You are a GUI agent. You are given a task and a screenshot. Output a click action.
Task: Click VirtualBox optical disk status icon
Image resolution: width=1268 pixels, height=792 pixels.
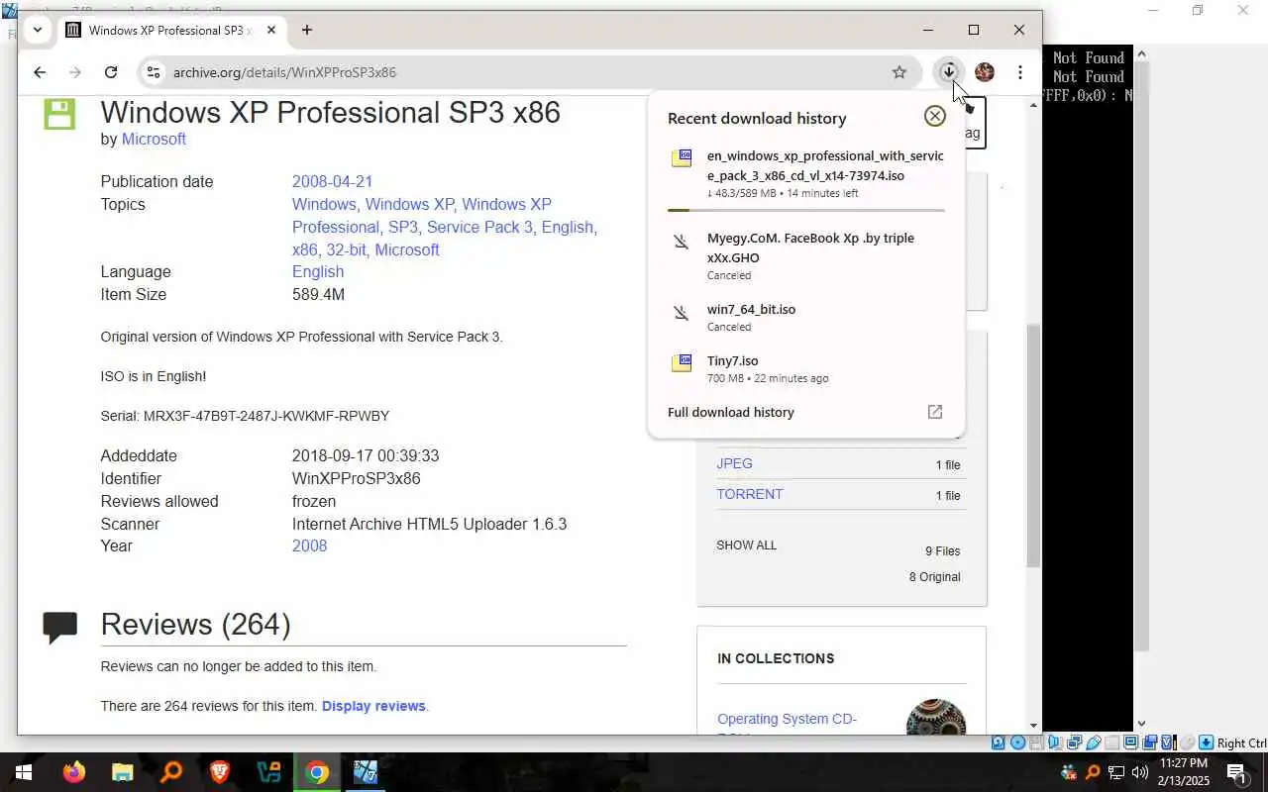(x=1017, y=742)
